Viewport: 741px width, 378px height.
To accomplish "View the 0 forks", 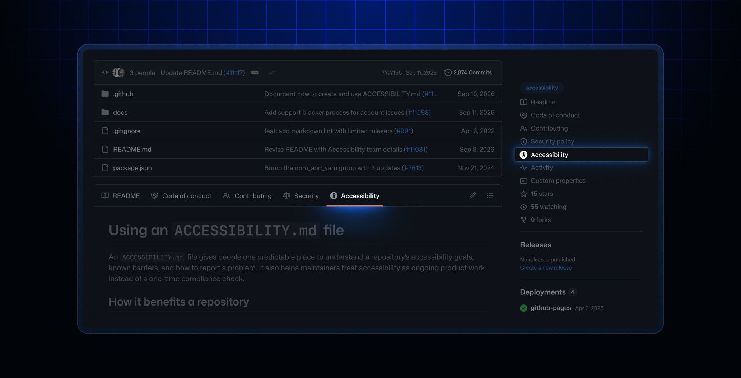I will tap(535, 220).
